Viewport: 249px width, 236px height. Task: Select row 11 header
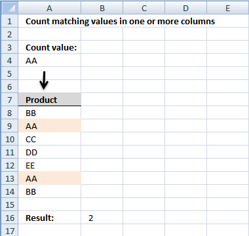(9, 152)
